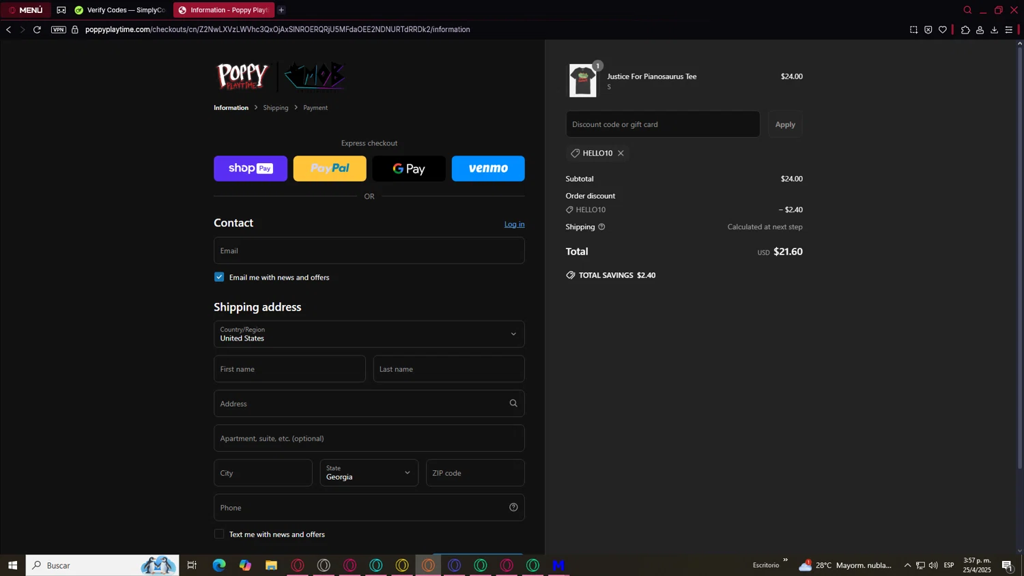Take a snapshot with the camera frame icon
1024x576 pixels.
tap(913, 30)
